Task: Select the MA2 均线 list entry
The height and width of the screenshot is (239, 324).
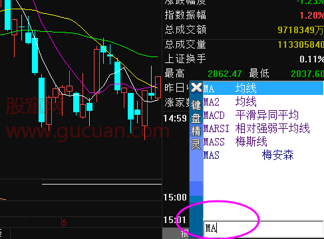Action: (263, 102)
